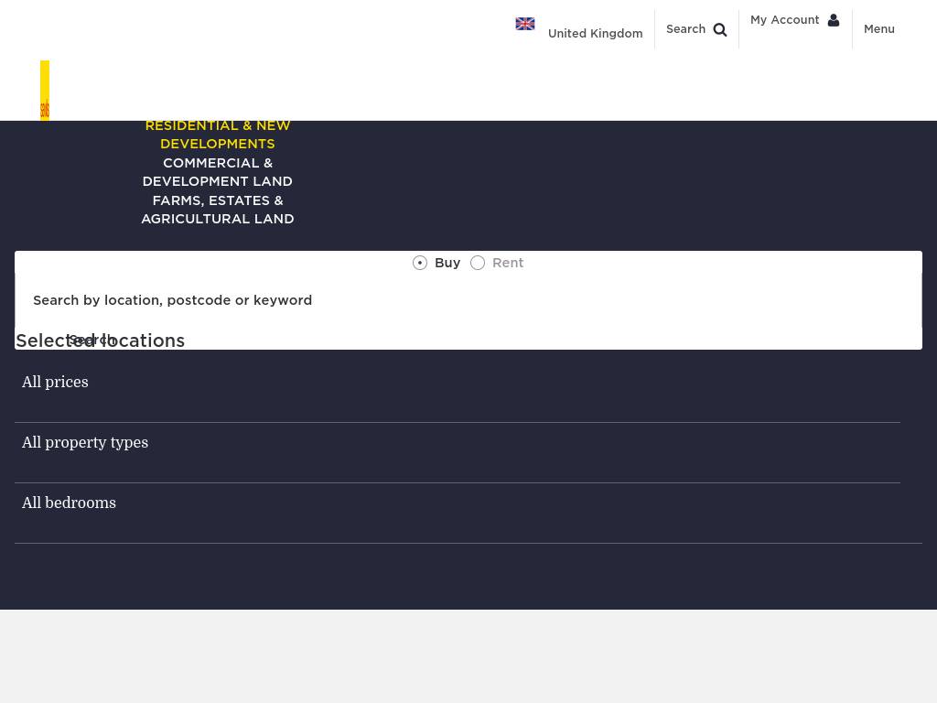Viewport: 937px width, 703px height.
Task: Open the My Account link
Action: click(784, 20)
